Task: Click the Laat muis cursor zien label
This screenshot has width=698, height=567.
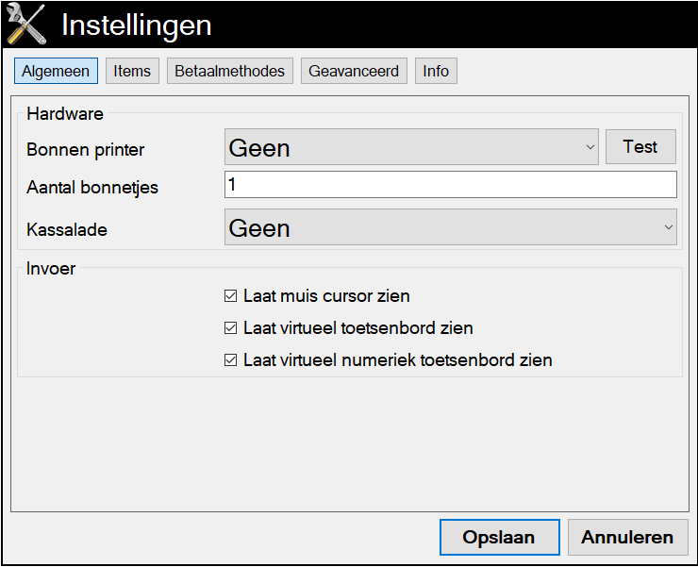Action: (x=326, y=295)
